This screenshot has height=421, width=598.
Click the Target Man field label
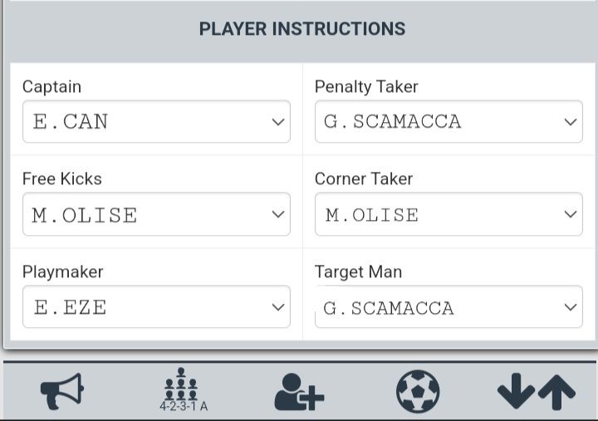358,272
